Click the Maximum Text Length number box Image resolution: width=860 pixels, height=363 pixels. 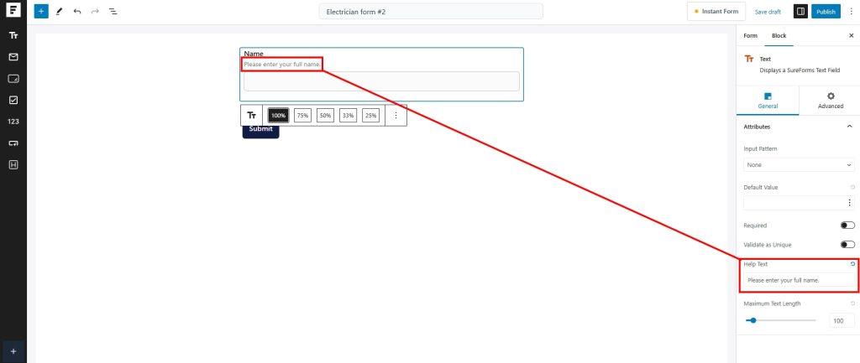pos(842,321)
